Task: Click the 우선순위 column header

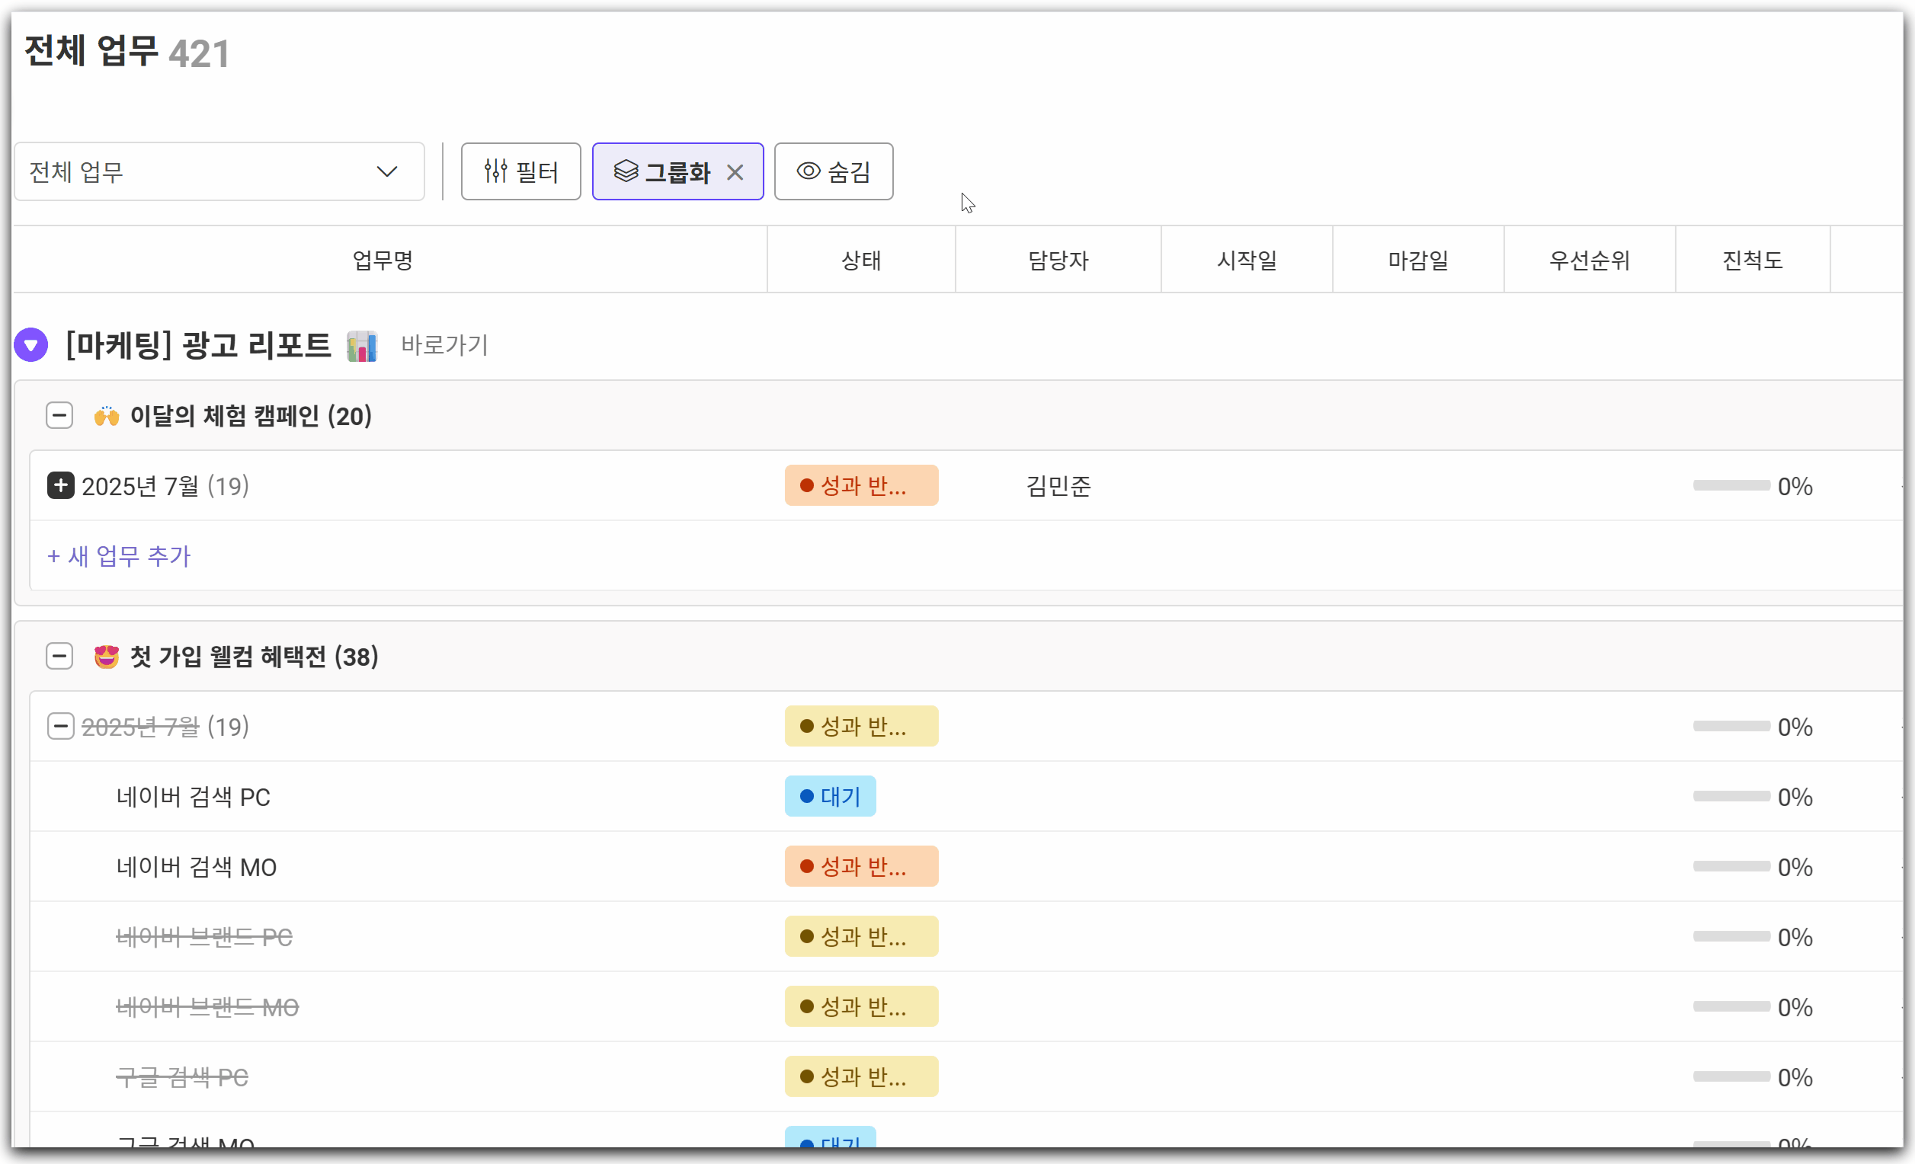Action: [1589, 261]
